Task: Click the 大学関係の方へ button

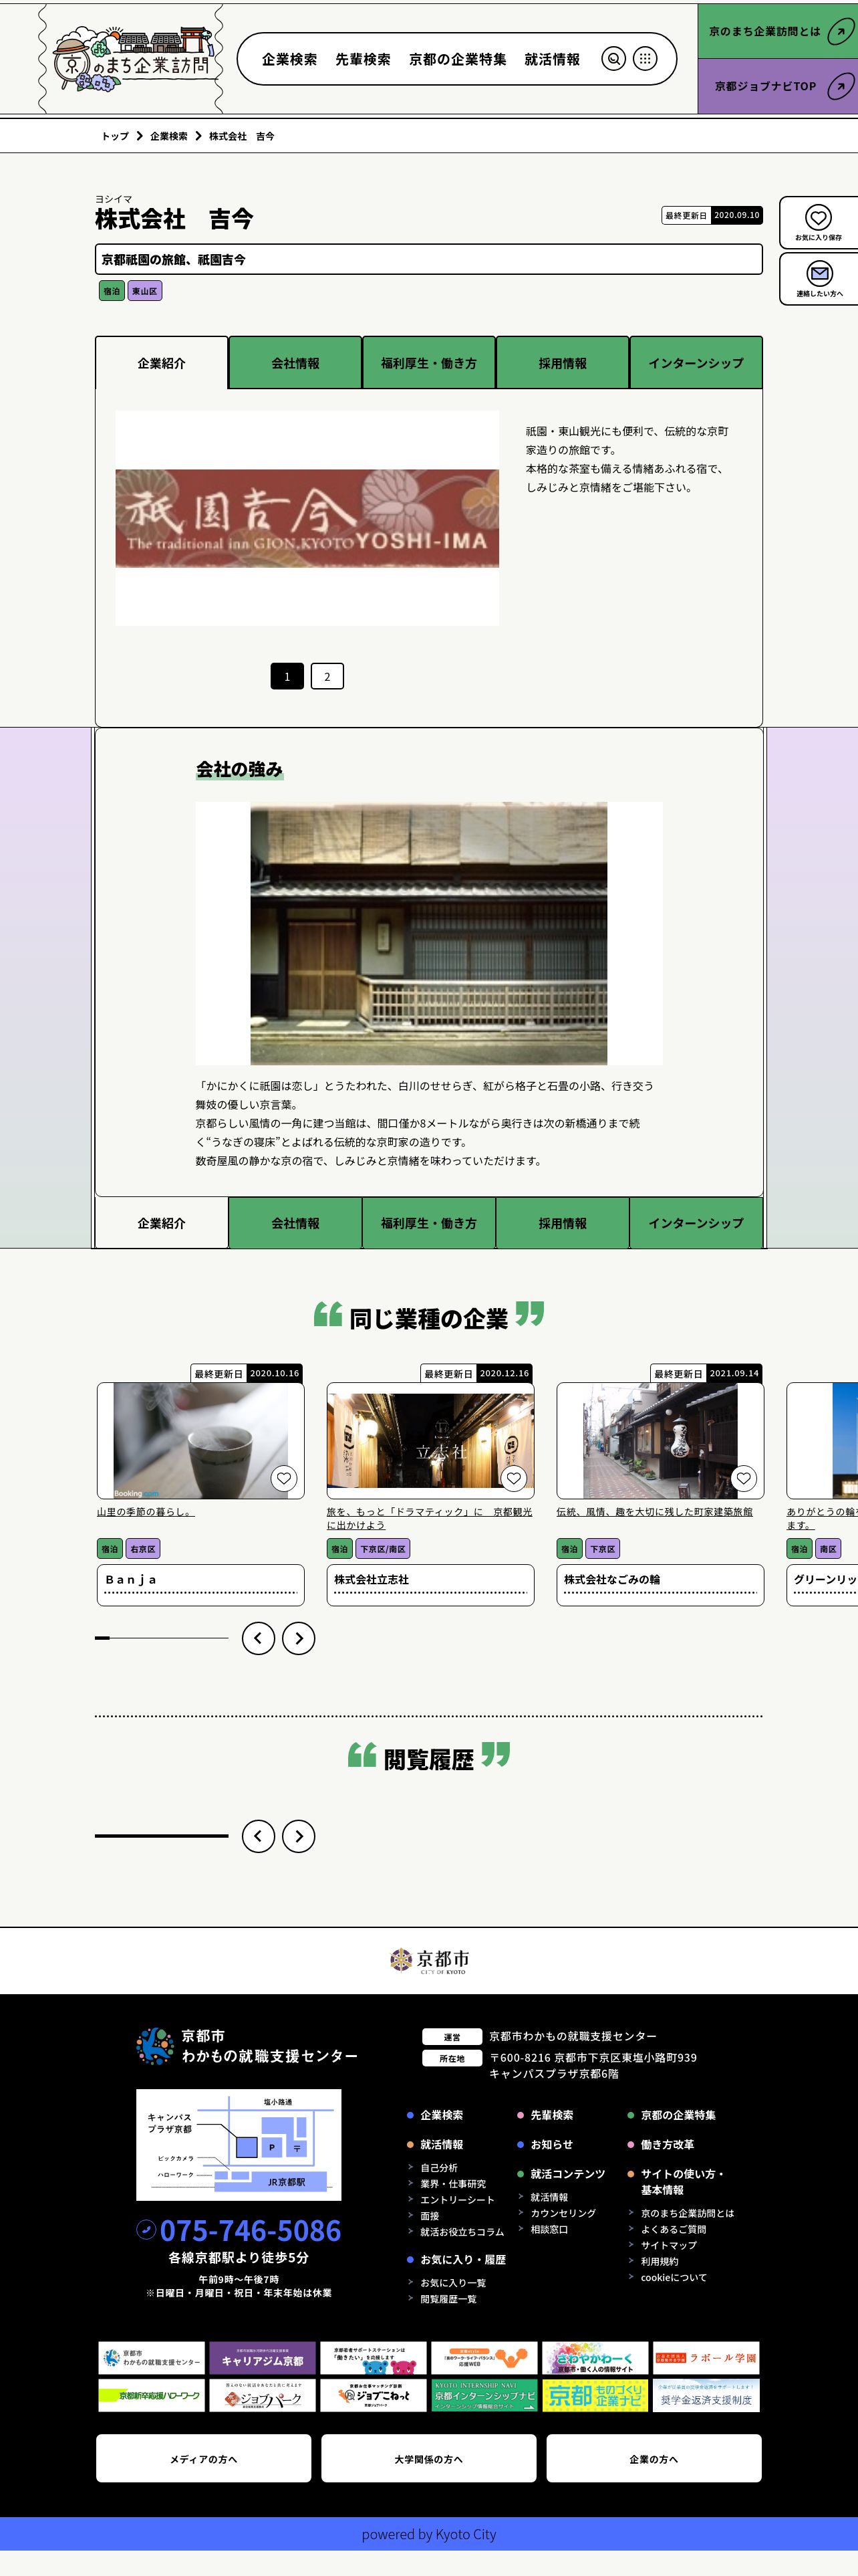Action: (x=428, y=2459)
